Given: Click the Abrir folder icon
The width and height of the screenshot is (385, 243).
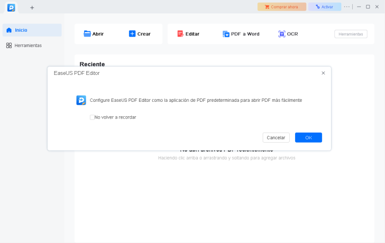Looking at the screenshot, I should [87, 34].
